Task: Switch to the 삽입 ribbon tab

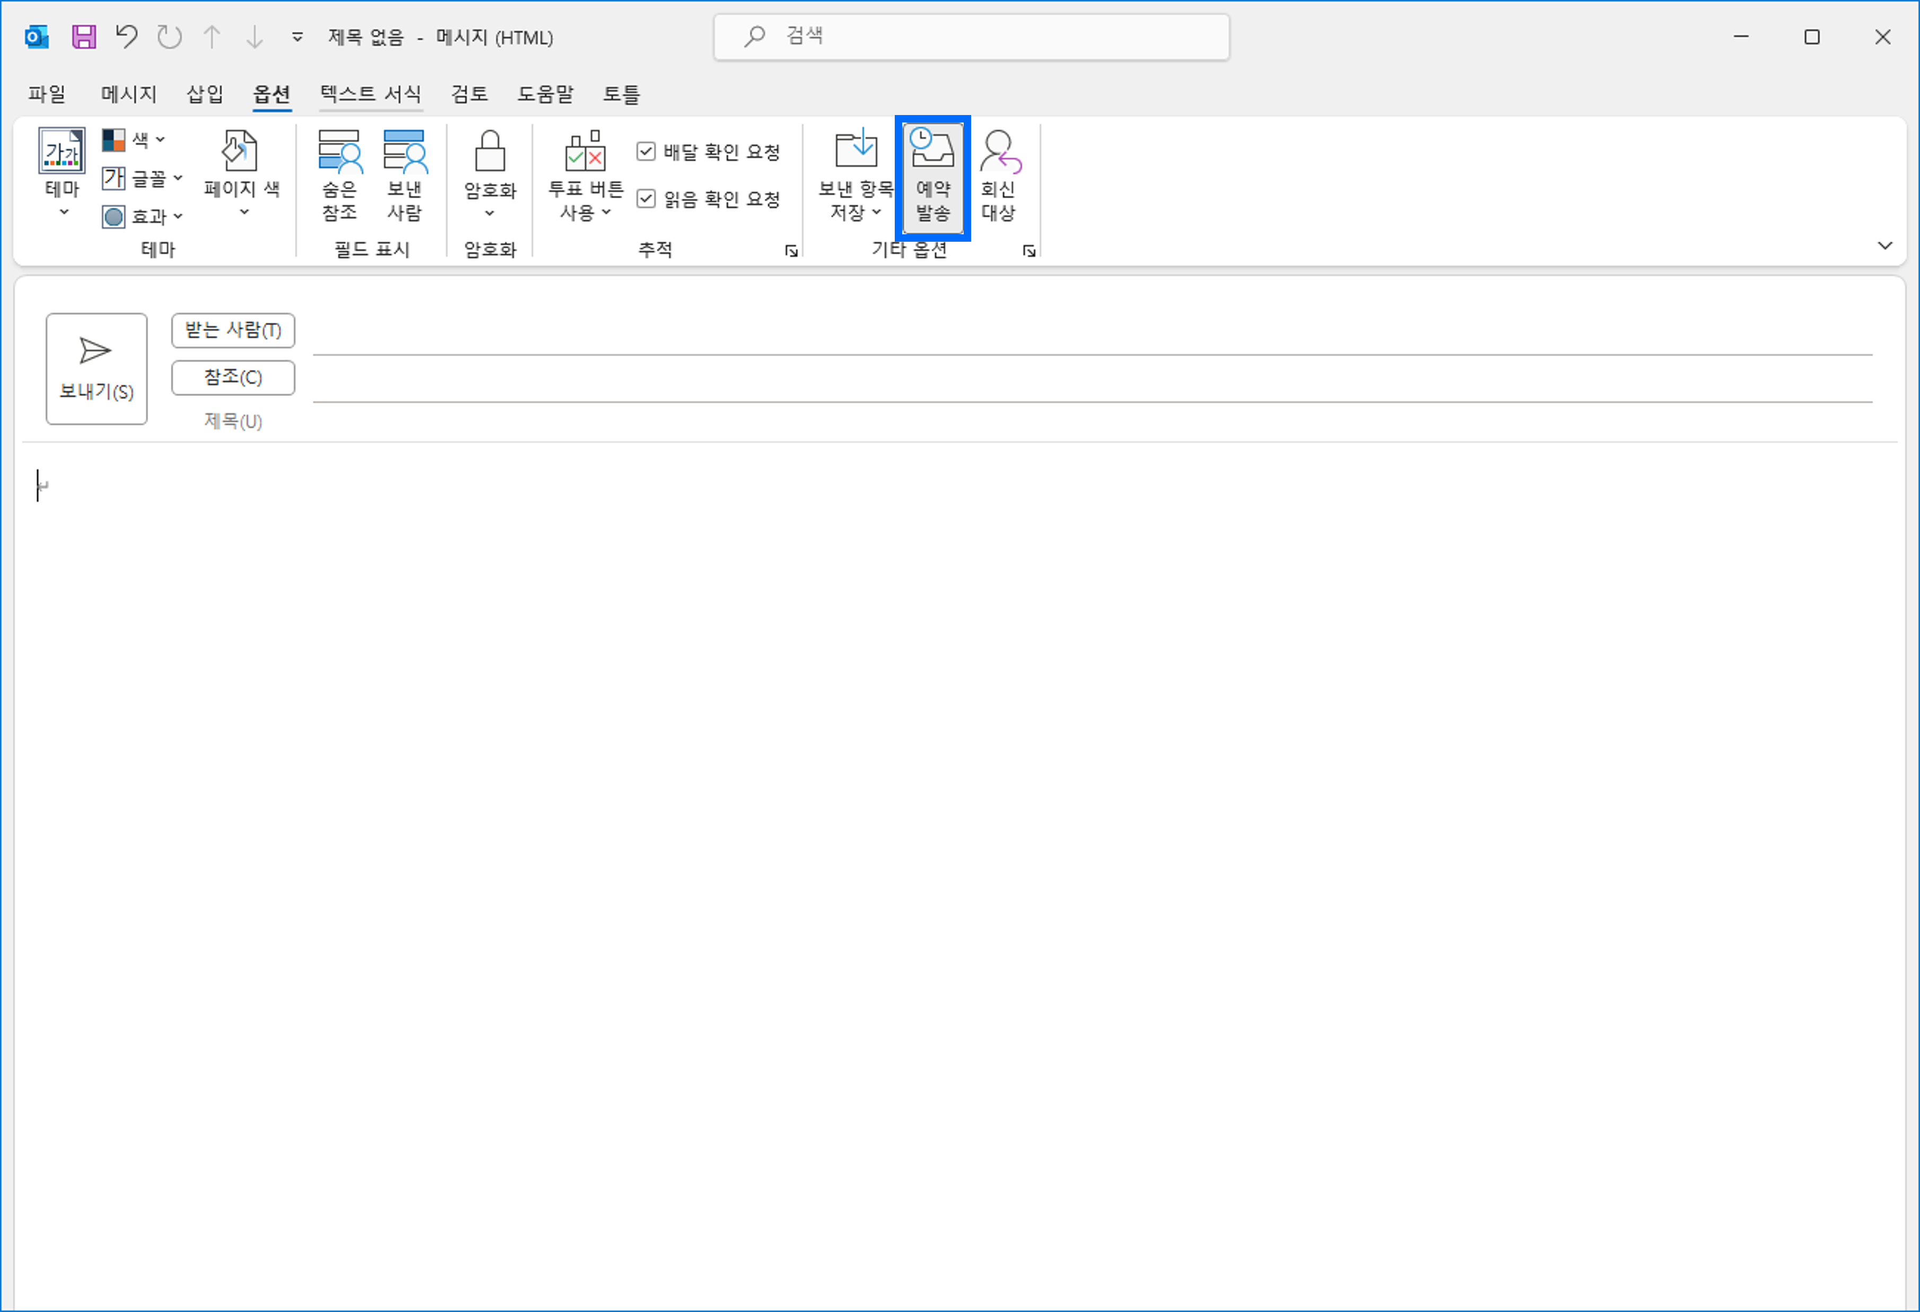Action: [x=204, y=94]
